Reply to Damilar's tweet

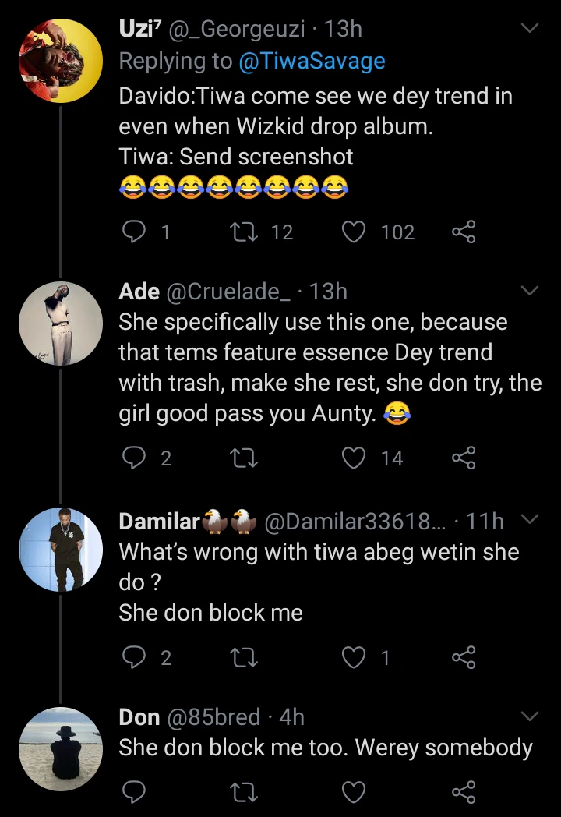point(135,658)
